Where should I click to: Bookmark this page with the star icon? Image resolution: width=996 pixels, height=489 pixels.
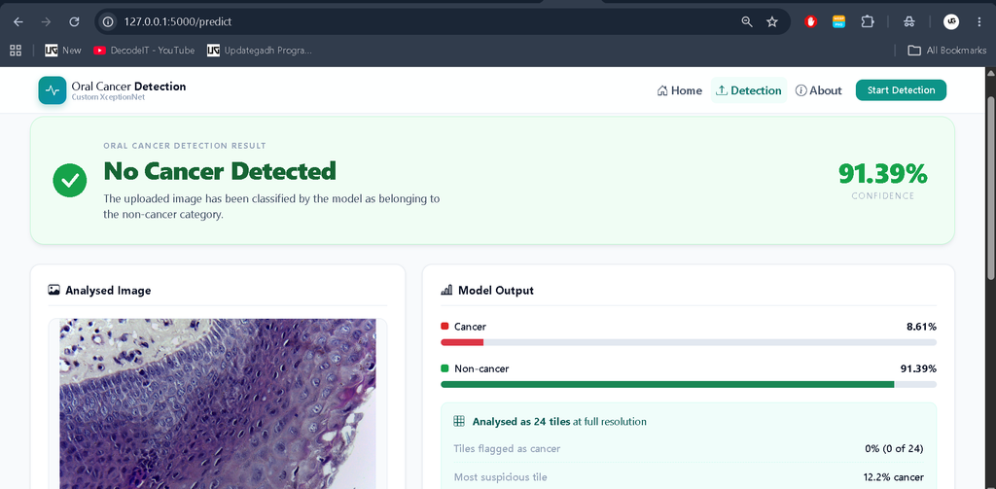click(771, 21)
